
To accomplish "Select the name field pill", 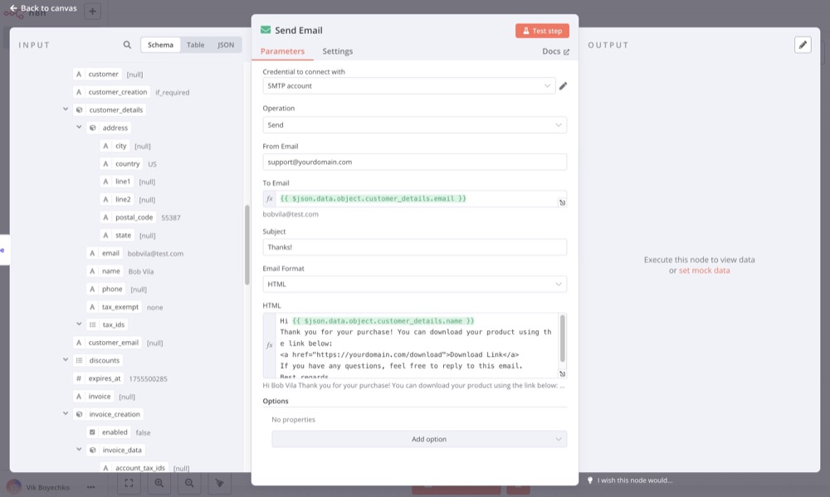I will coord(105,271).
